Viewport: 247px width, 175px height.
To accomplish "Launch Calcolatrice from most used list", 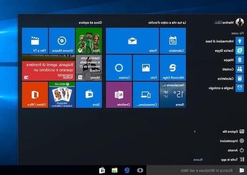I will 231,78.
